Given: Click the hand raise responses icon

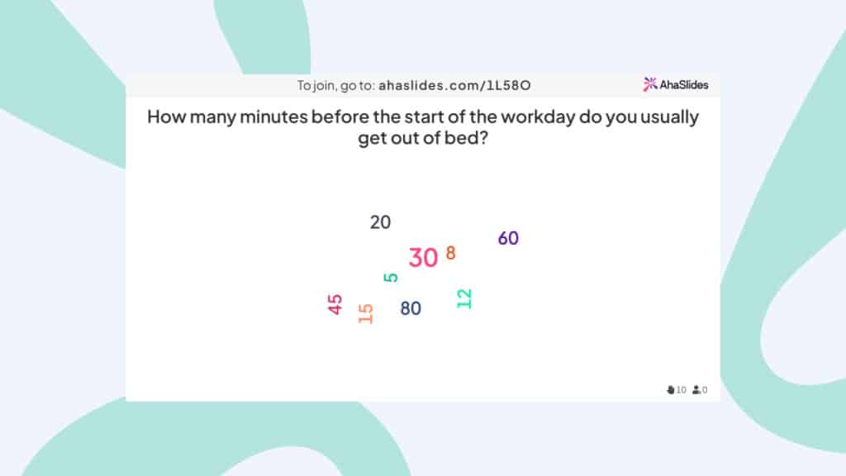Looking at the screenshot, I should 671,390.
